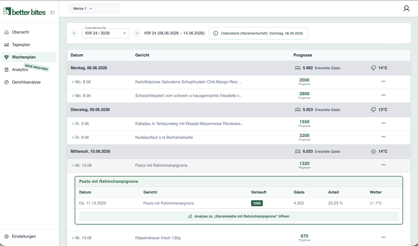This screenshot has width=418, height=246.
Task: Open more options for Pasta mit Rahmchampignons row
Action: [x=384, y=165]
